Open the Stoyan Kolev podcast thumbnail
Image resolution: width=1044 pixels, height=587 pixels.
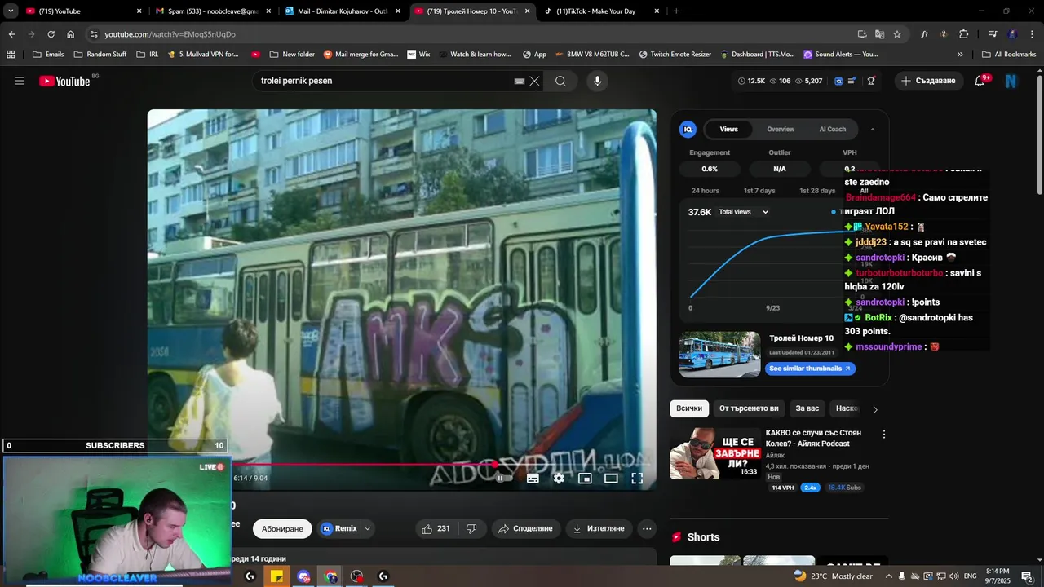(x=715, y=453)
